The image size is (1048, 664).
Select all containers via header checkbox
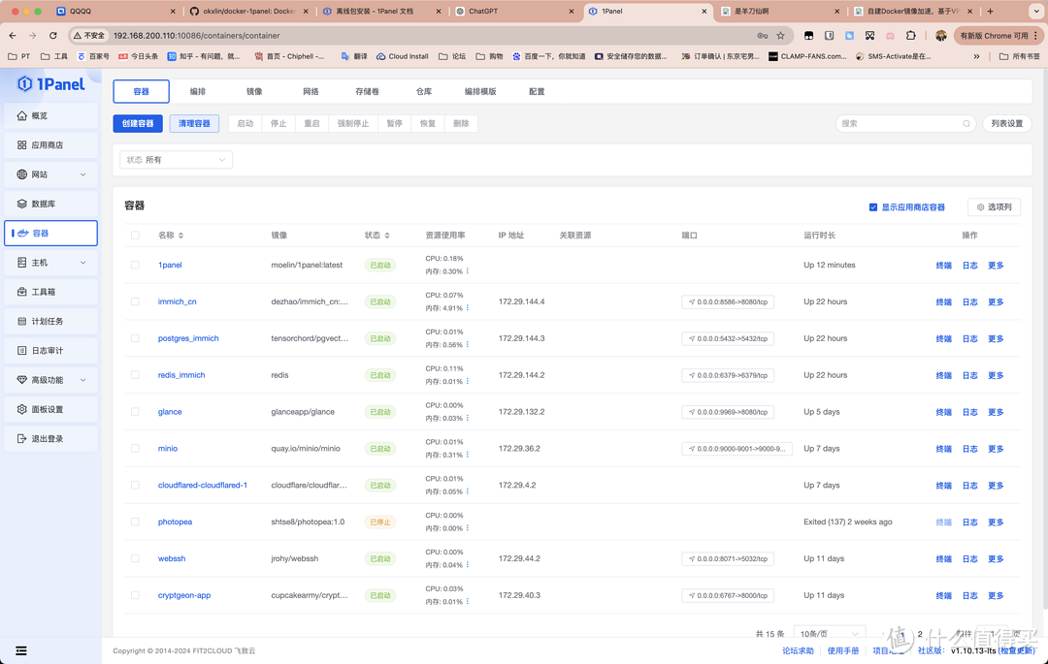(x=135, y=236)
